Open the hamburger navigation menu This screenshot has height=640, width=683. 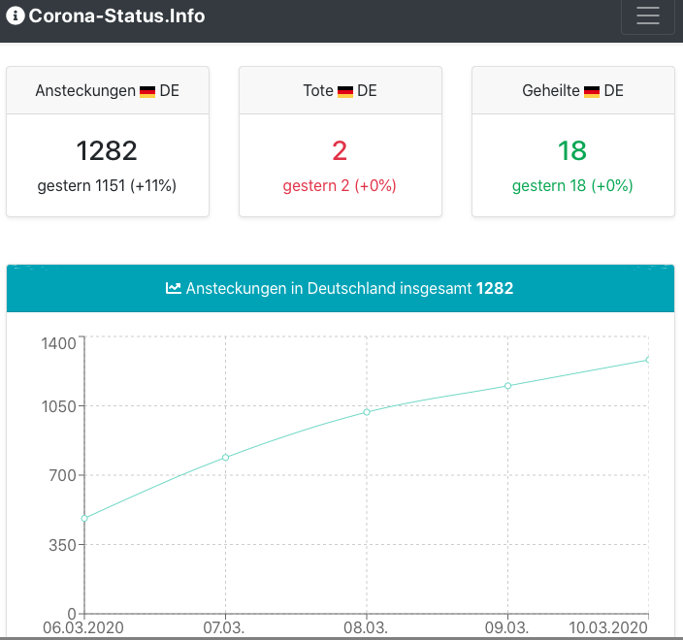point(647,16)
